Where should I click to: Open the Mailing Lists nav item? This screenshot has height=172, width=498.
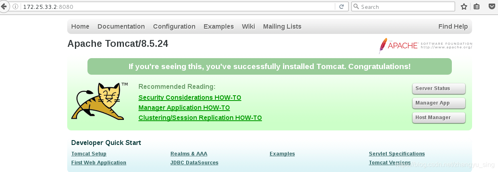click(x=282, y=27)
